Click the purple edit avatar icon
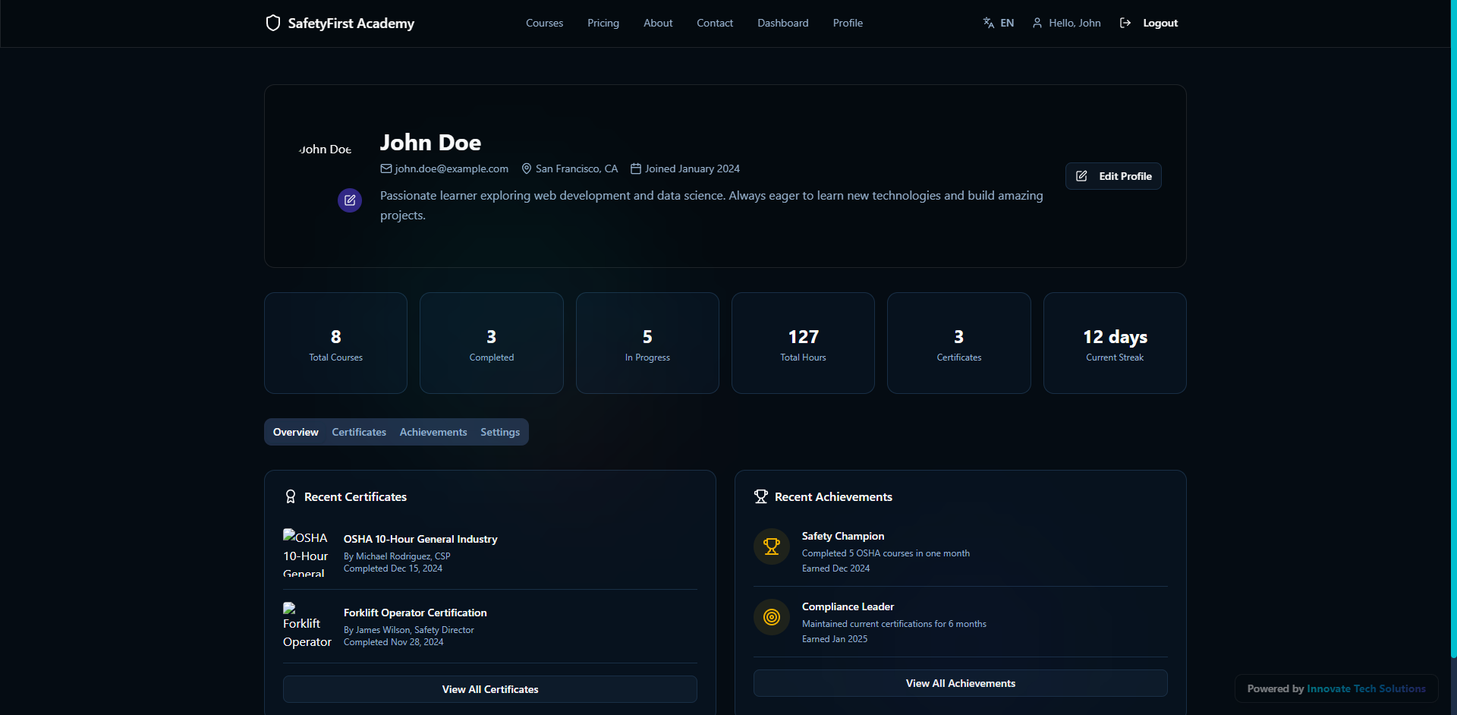 pyautogui.click(x=350, y=200)
